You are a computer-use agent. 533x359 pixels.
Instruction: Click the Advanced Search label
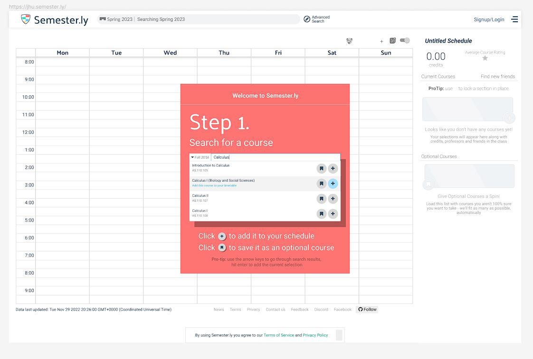pos(321,19)
